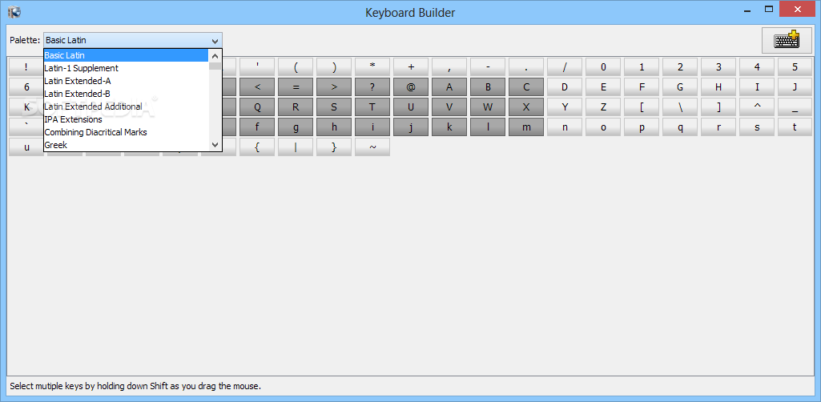This screenshot has height=402, width=821.
Task: Click the digit 6 key
Action: coord(26,87)
